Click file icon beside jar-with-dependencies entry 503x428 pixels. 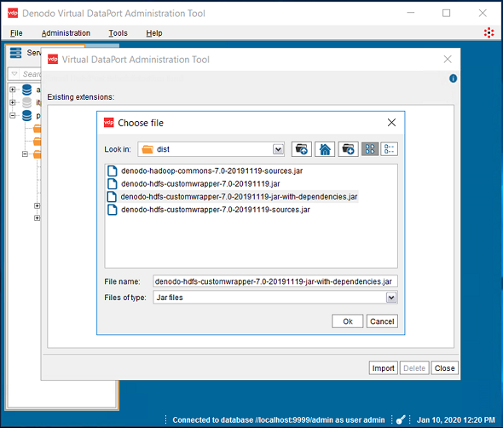[112, 197]
